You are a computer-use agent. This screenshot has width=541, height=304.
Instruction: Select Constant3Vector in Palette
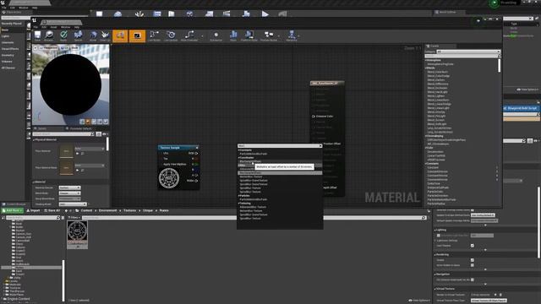(x=438, y=176)
